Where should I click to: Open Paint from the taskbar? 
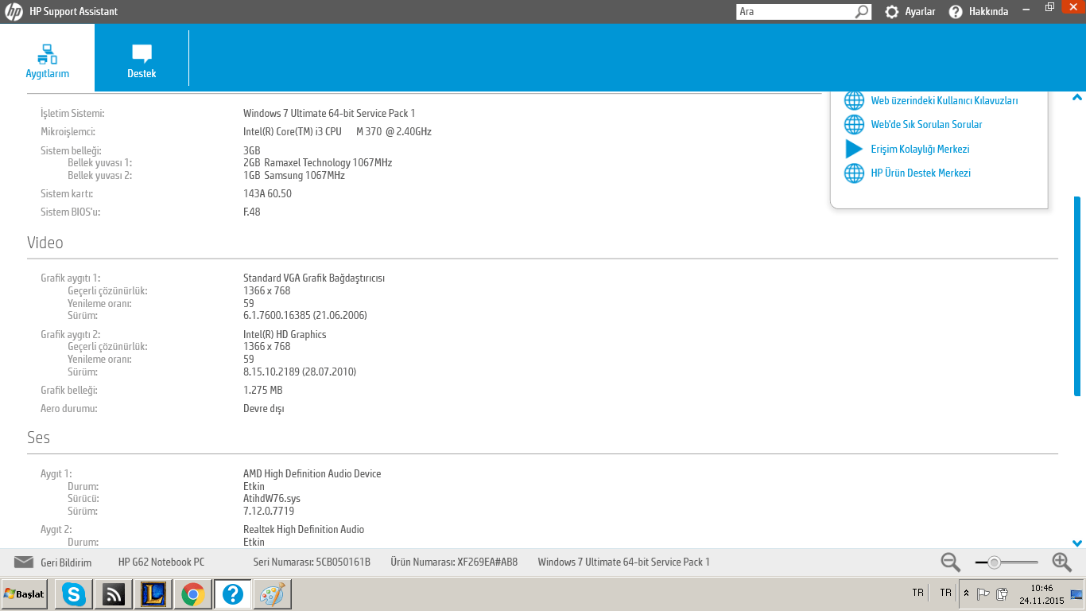[x=272, y=594]
